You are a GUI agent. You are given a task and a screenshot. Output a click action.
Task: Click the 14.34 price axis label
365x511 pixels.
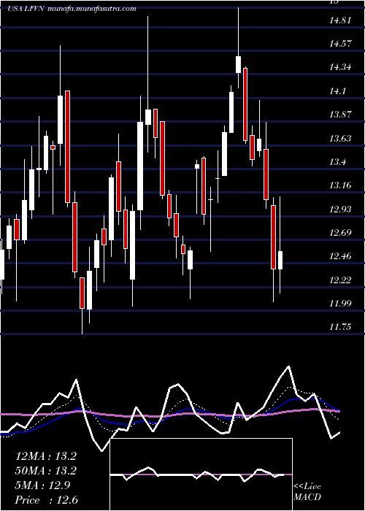(340, 67)
